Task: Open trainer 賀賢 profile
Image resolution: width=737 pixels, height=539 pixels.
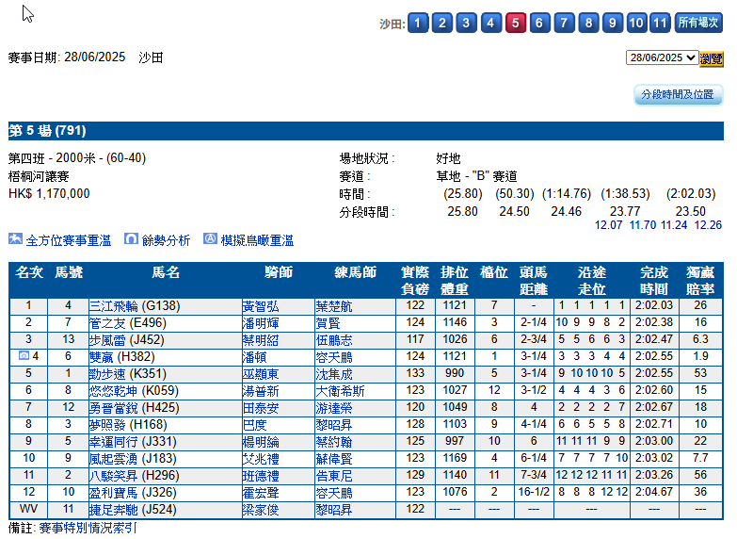Action: coord(328,323)
